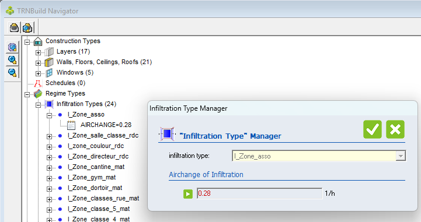This screenshot has height=222, width=421.
Task: Click green arrow button beside airchange value
Action: click(188, 194)
